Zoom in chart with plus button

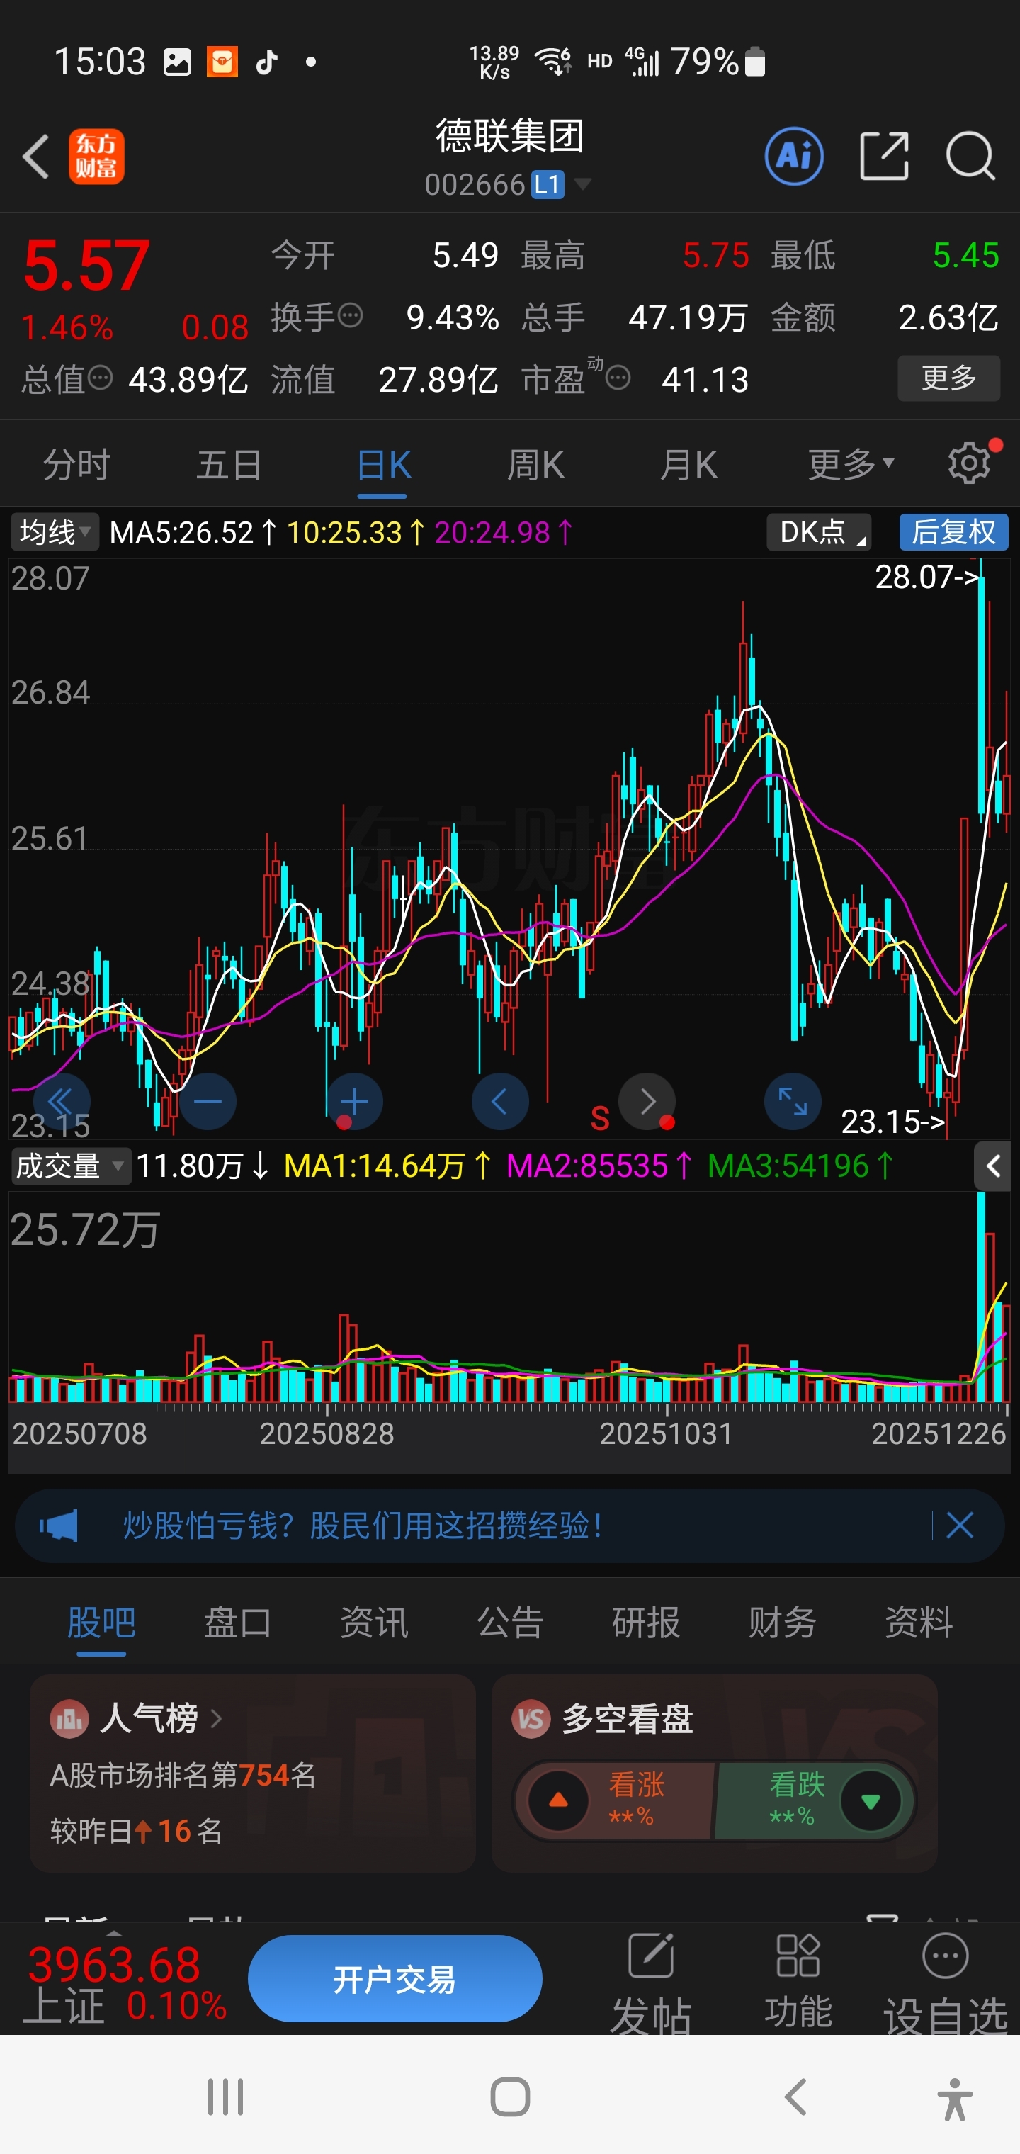[354, 1101]
